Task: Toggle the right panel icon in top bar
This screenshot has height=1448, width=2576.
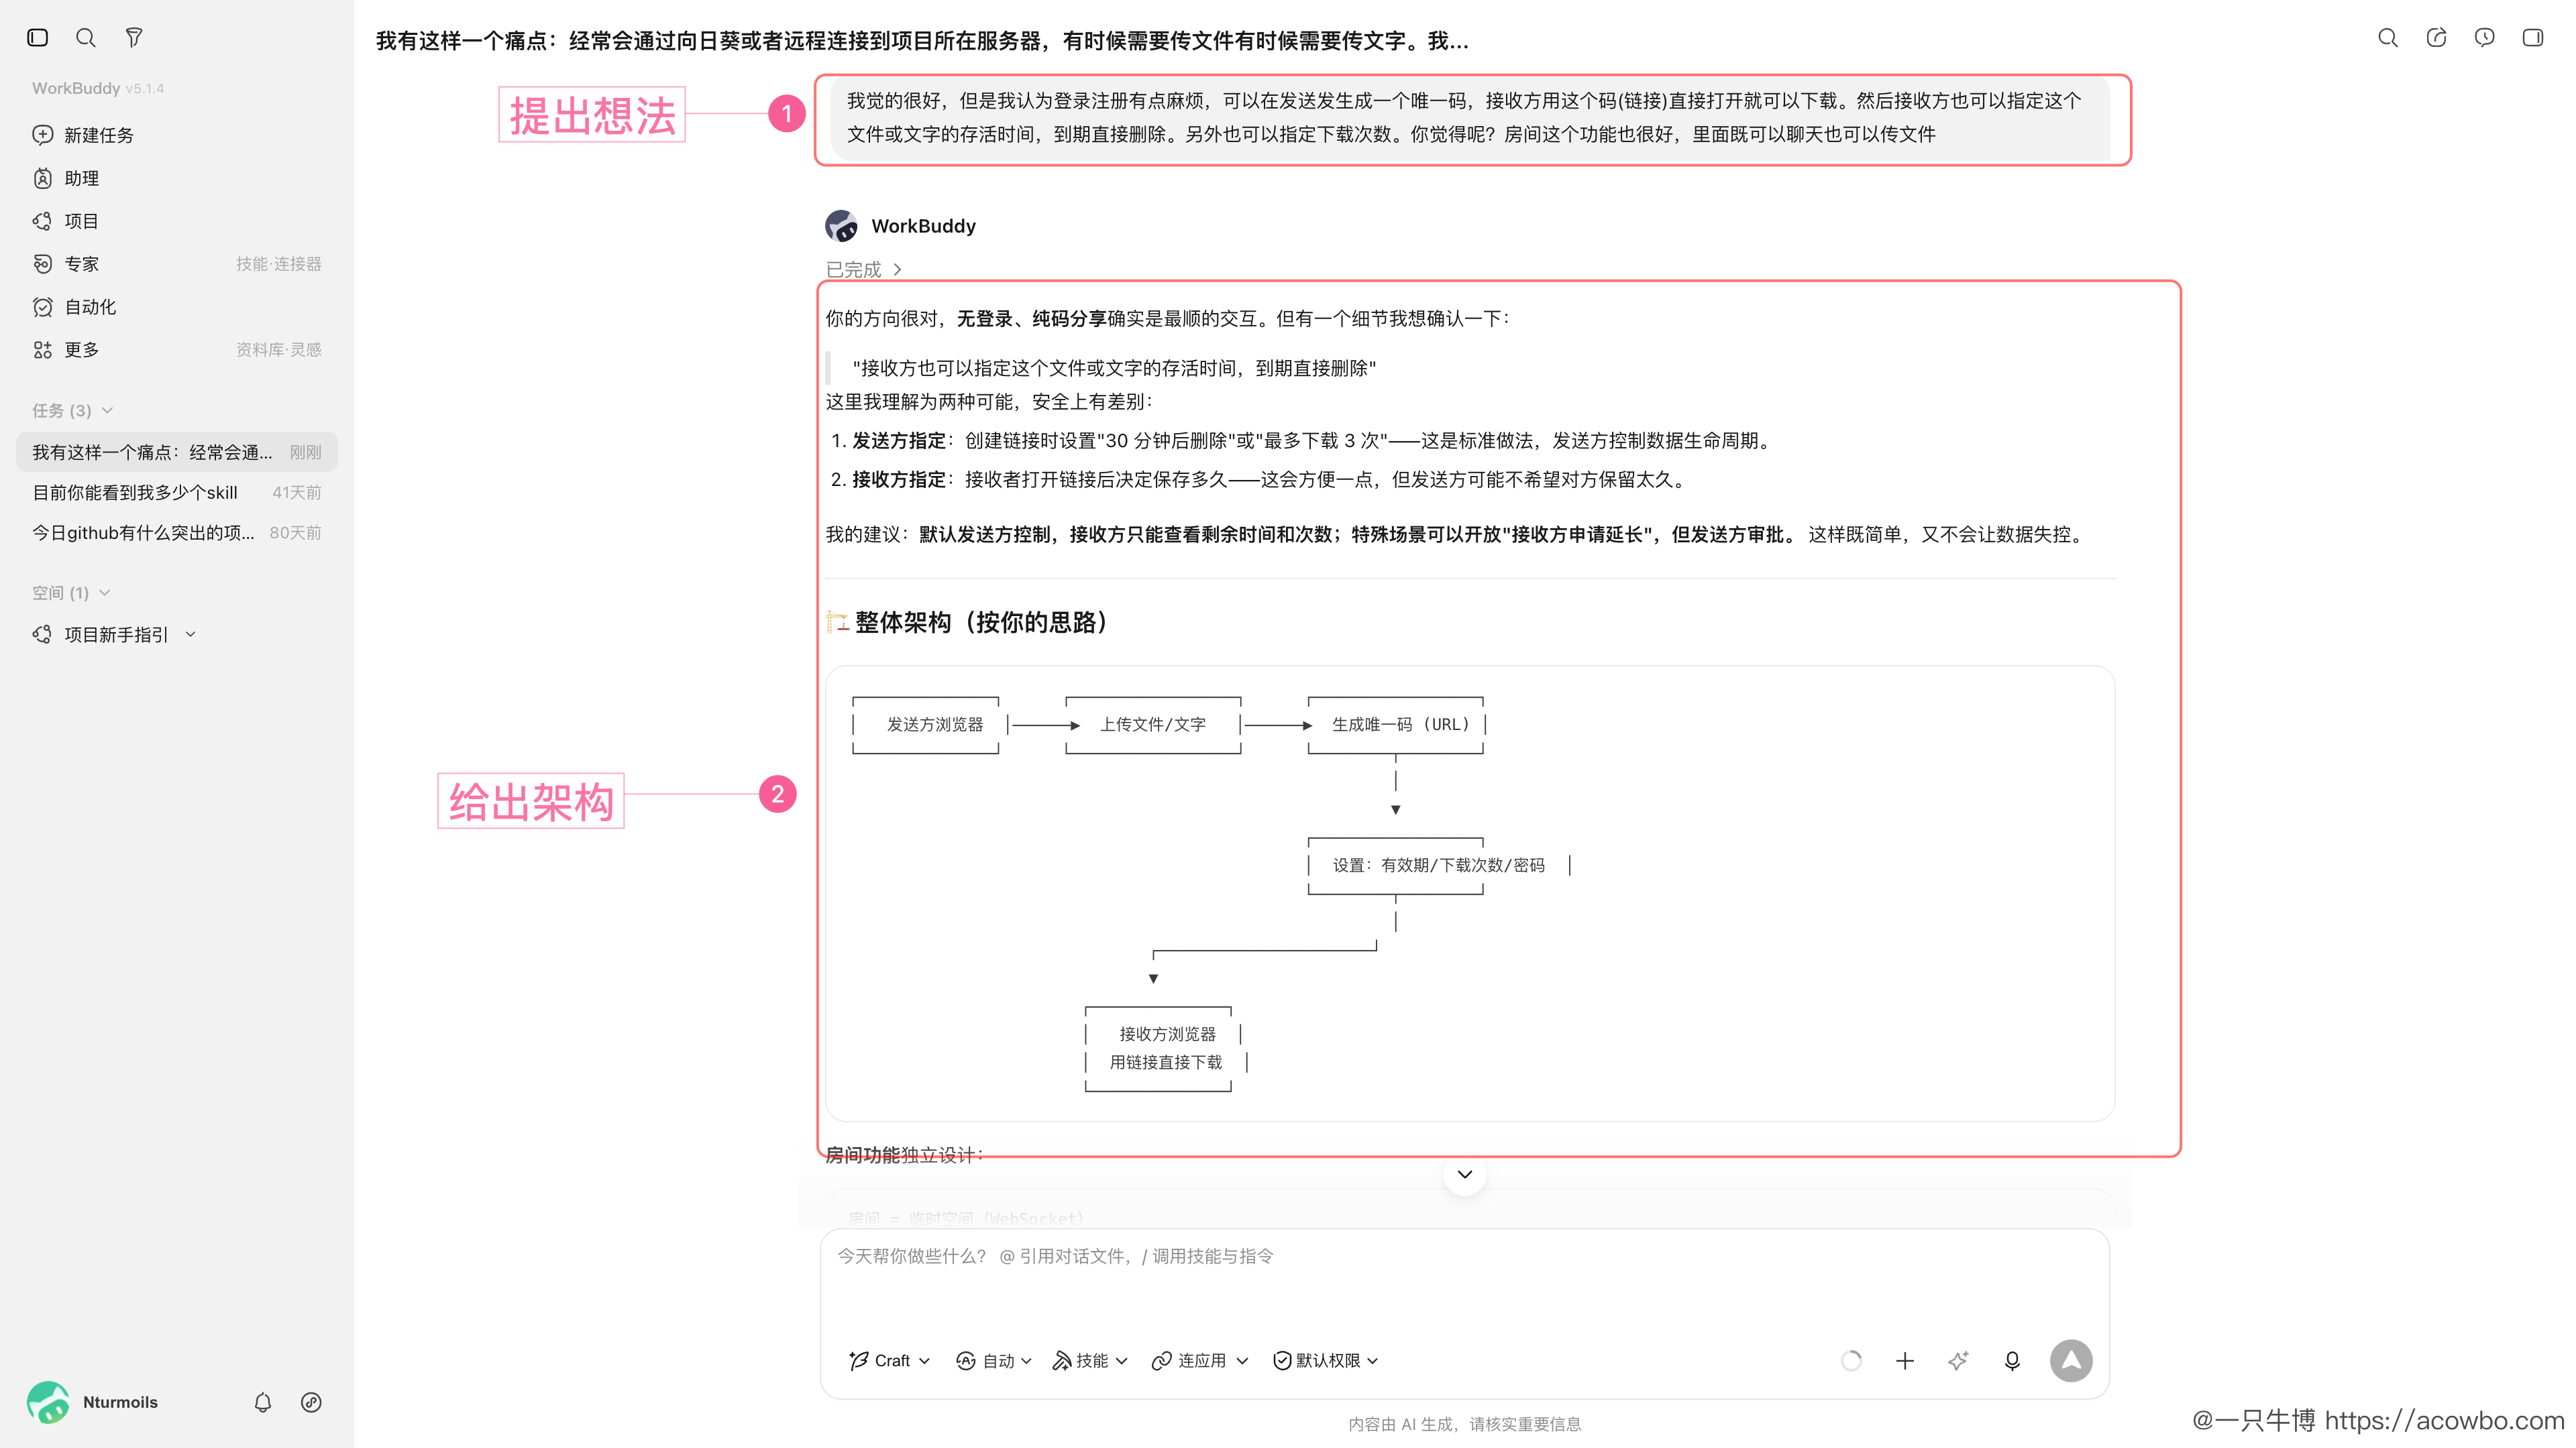Action: (x=2533, y=38)
